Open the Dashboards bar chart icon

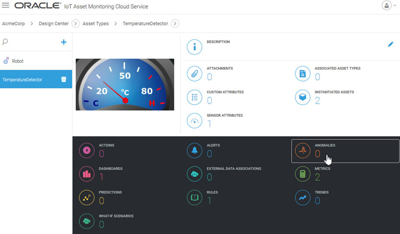click(x=87, y=174)
